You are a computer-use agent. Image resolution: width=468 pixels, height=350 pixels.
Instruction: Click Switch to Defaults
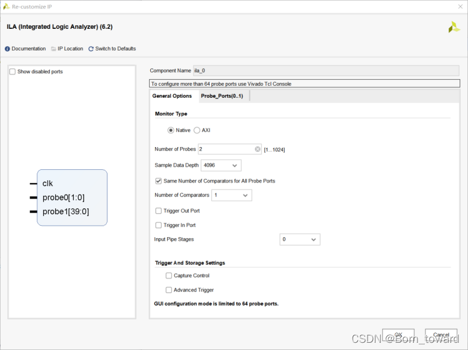(x=115, y=49)
